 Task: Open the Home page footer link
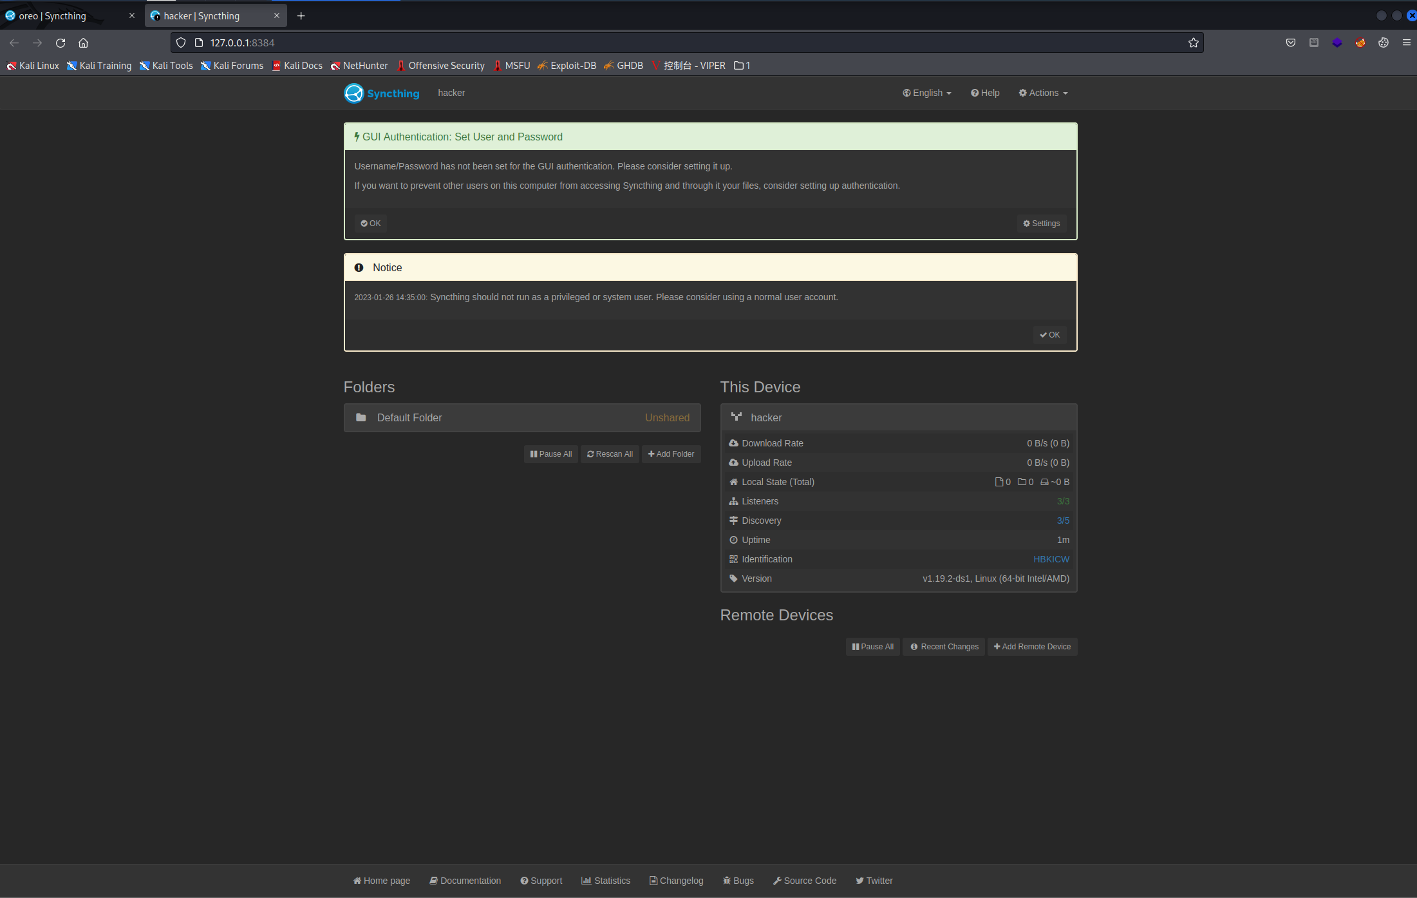[382, 881]
